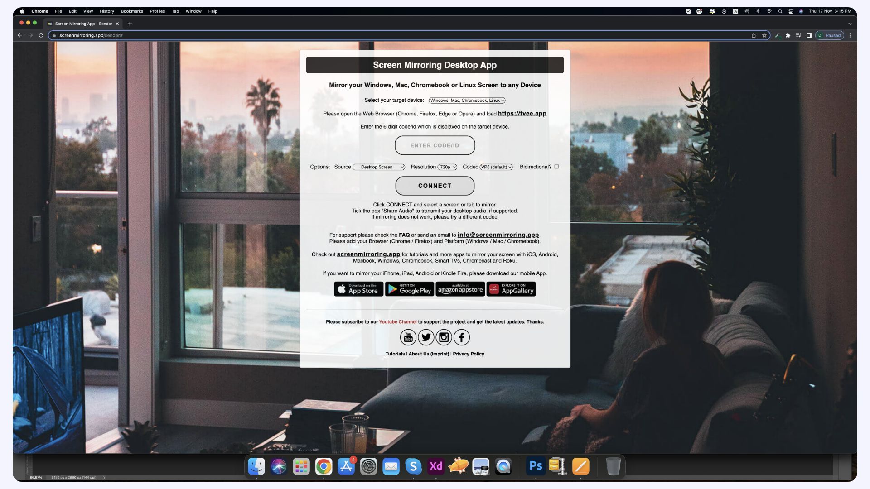The image size is (870, 489).
Task: Click the CONNECT button
Action: [x=435, y=186]
